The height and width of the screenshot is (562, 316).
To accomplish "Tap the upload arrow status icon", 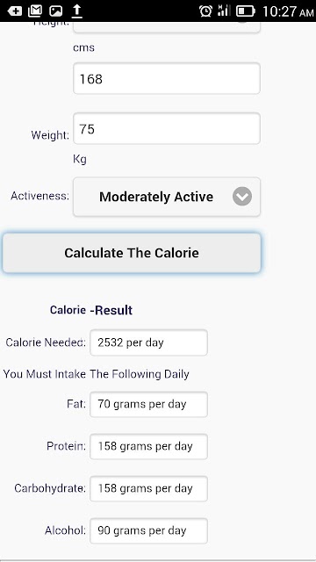I will 77,11.
